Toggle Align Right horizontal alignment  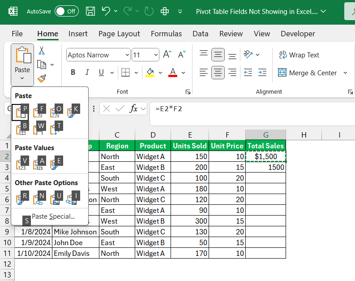tap(232, 73)
